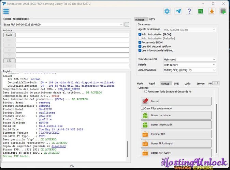Click the log value "mt6765"
This screenshot has width=230, height=170.
(44, 123)
